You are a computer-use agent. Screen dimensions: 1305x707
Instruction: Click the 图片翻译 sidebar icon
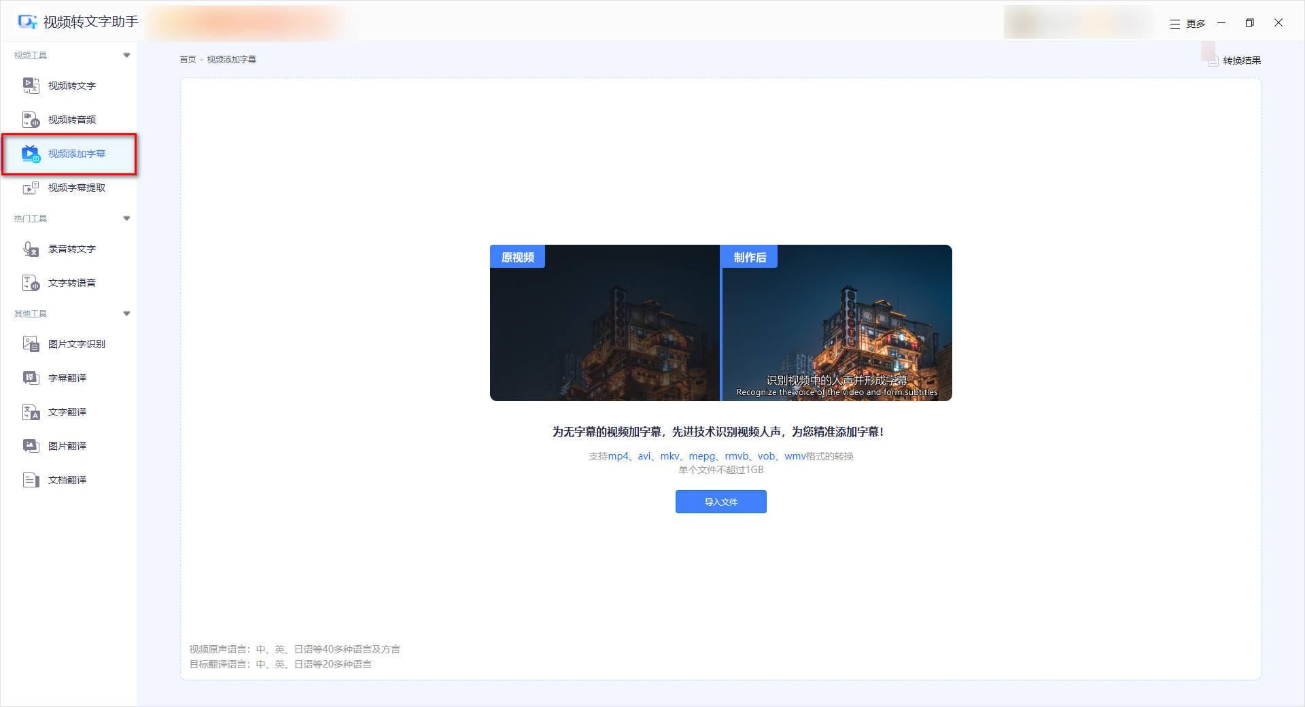coord(31,446)
